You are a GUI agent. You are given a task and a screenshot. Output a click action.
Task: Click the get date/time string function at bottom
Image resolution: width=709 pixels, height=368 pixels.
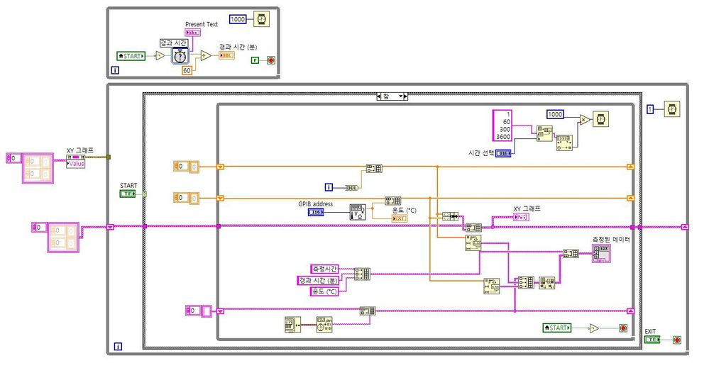(324, 325)
